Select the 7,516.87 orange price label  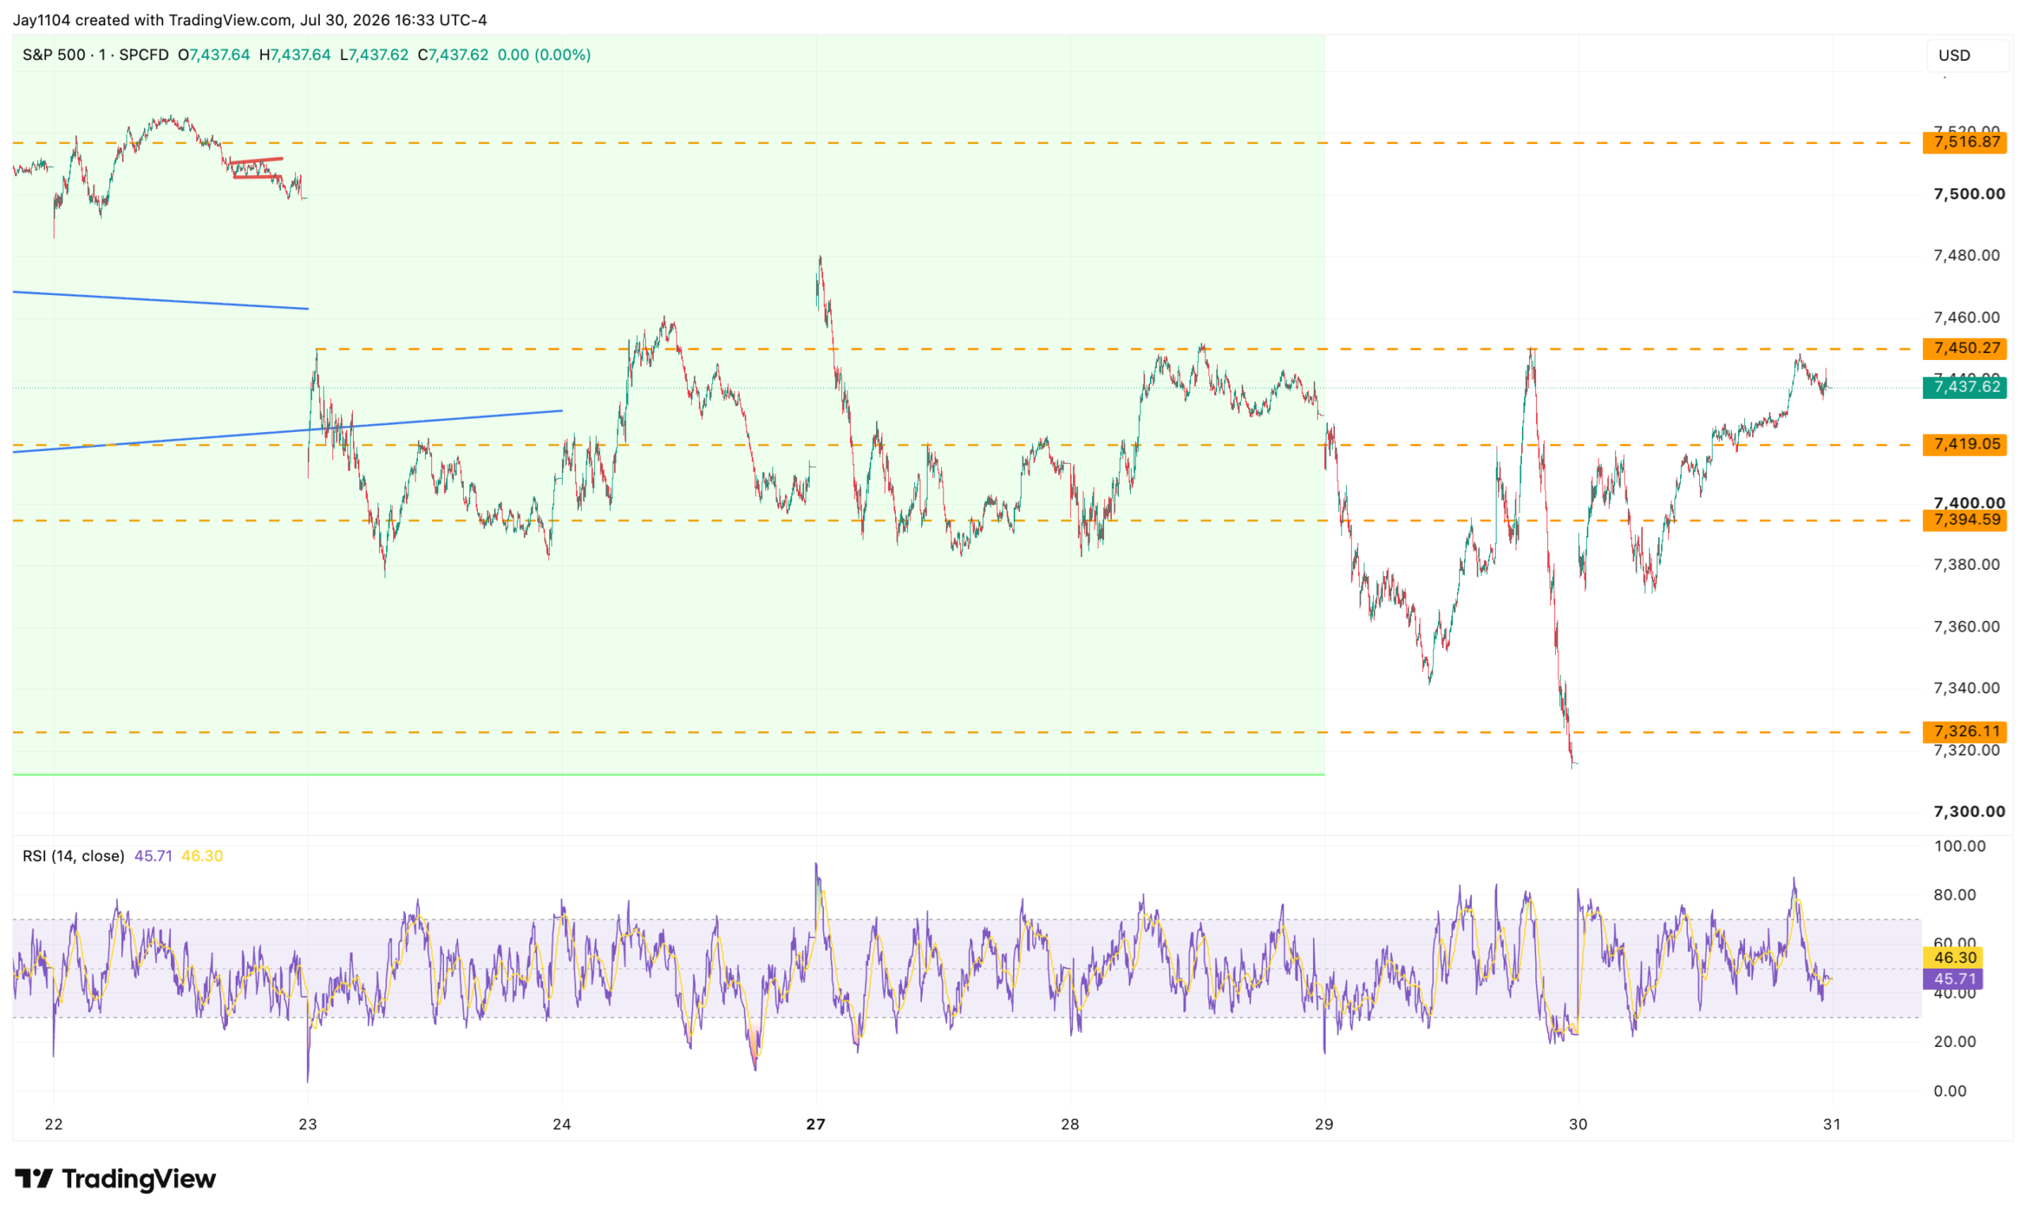(1963, 142)
